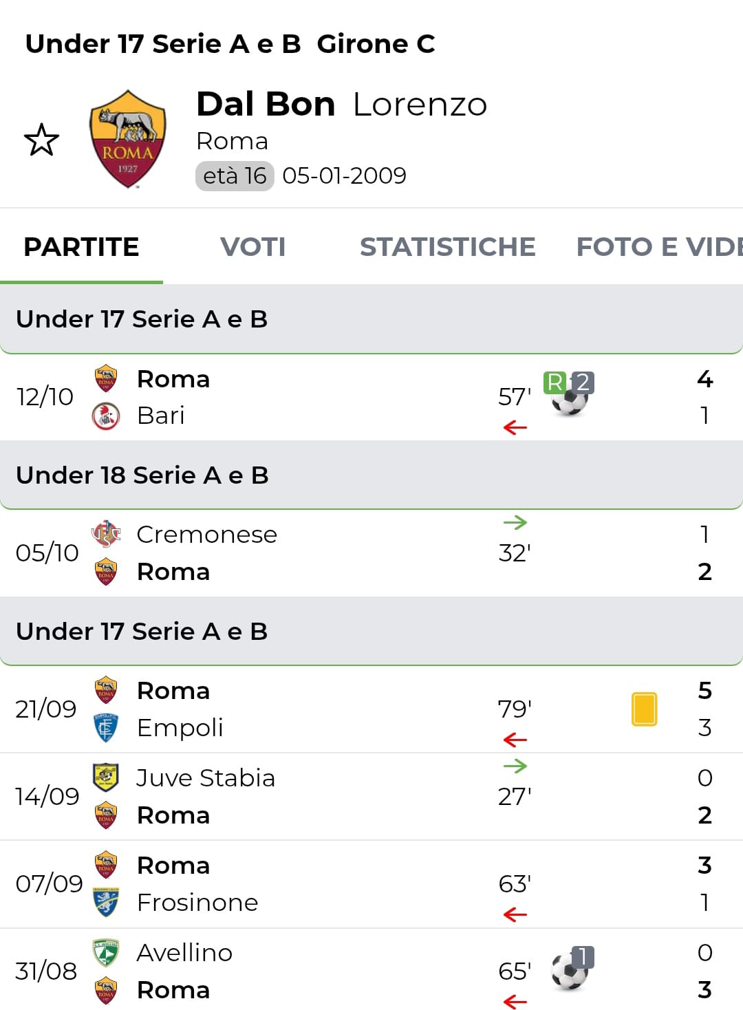743x1010 pixels.
Task: Tap the Cremonese team crest icon
Action: [106, 535]
